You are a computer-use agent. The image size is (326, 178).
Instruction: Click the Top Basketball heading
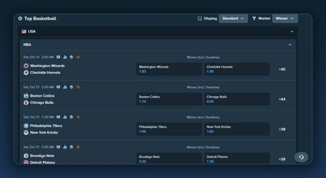coord(40,18)
